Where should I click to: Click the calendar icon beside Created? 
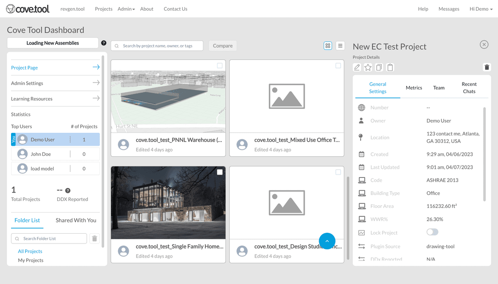click(362, 154)
